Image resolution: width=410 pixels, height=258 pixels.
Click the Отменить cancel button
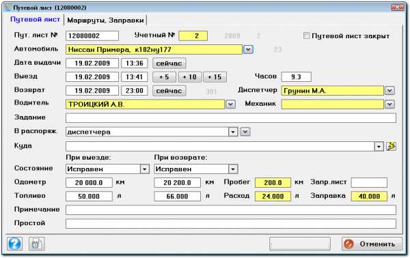(x=372, y=244)
